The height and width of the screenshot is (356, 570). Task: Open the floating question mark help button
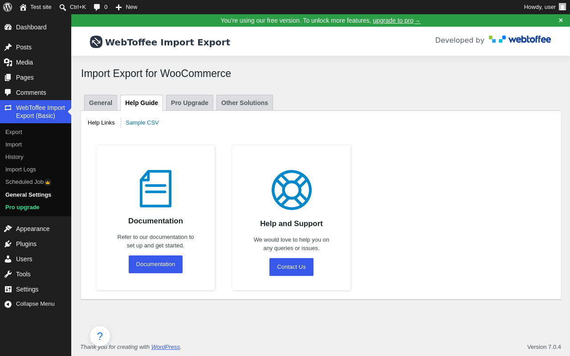[x=100, y=336]
